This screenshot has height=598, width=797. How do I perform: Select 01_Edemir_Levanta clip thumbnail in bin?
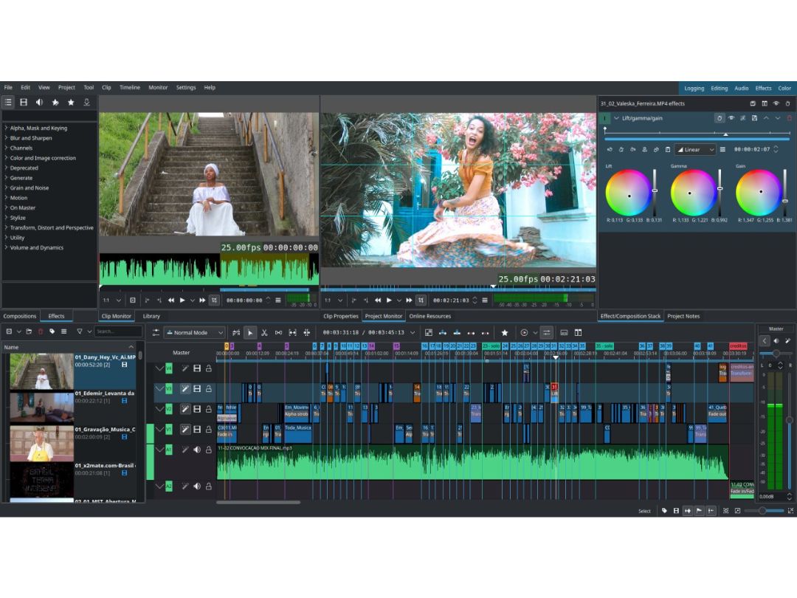pos(41,408)
